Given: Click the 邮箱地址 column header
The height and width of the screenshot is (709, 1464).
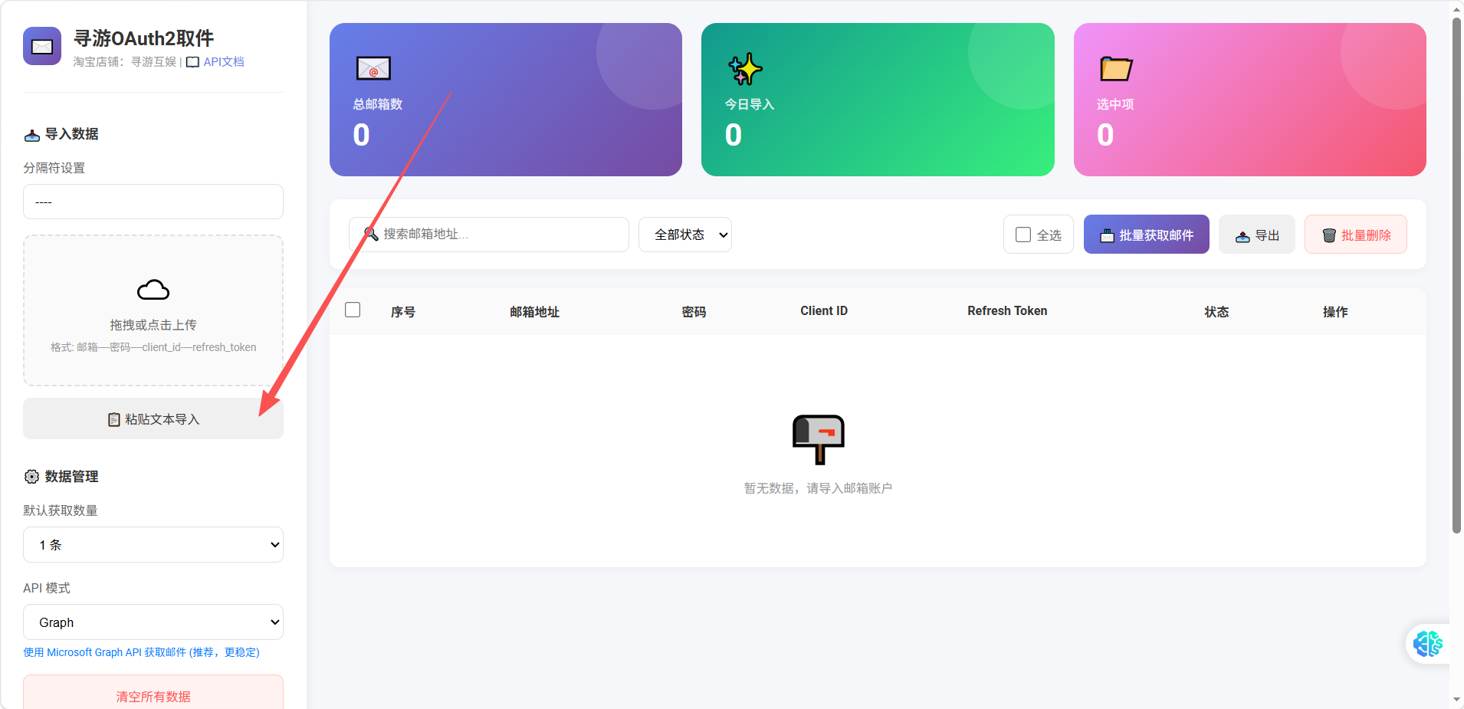Looking at the screenshot, I should [535, 312].
